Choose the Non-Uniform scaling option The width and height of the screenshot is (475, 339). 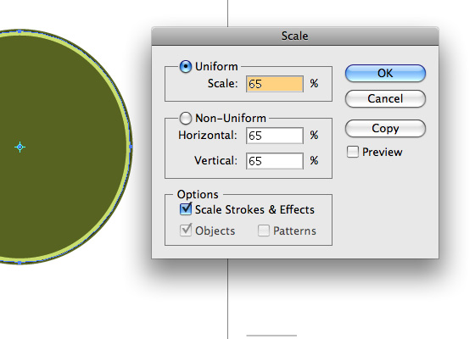186,119
